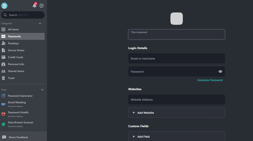Click the Website Address field
This screenshot has width=253, height=141.
pyautogui.click(x=177, y=100)
